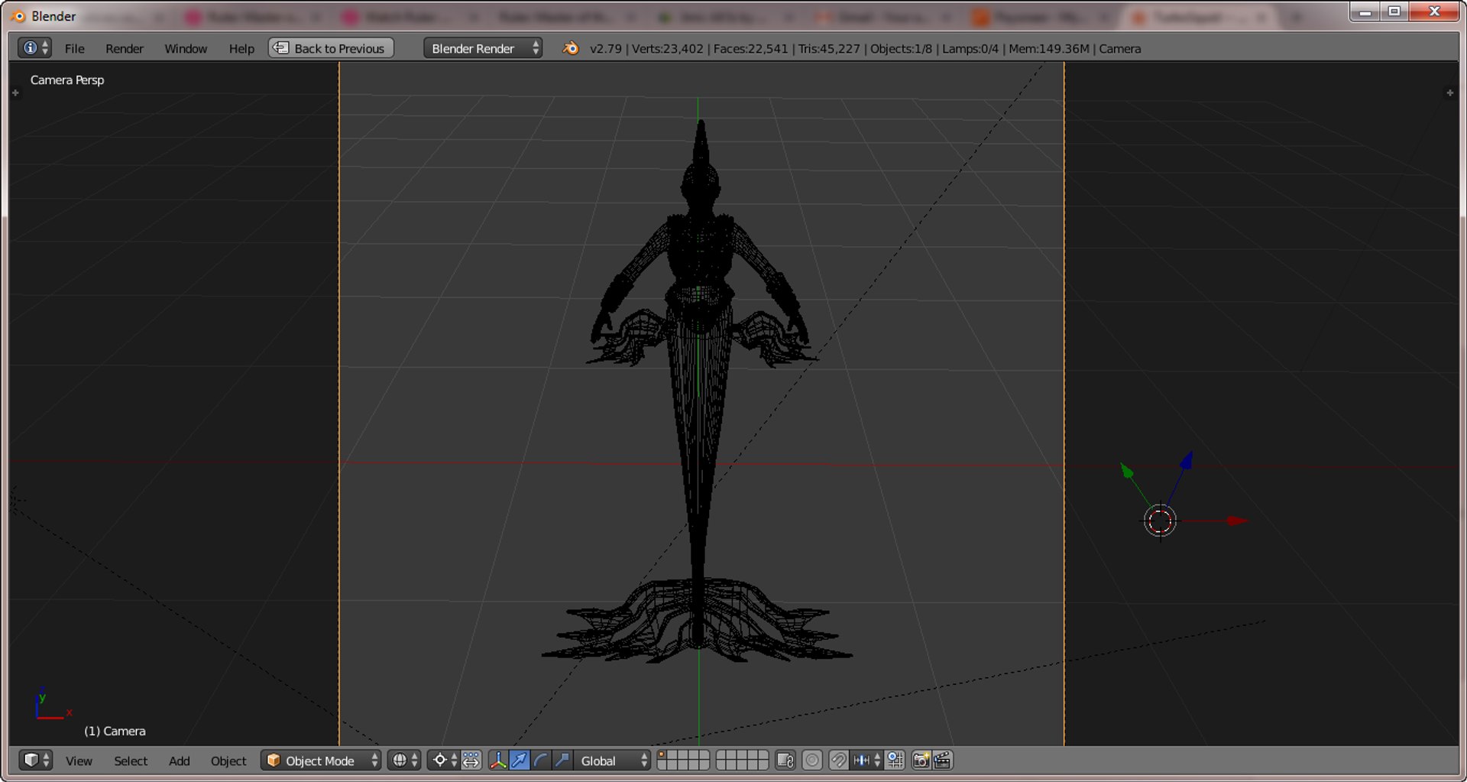Open the Global transform orientation dropdown
The height and width of the screenshot is (782, 1467).
point(612,761)
